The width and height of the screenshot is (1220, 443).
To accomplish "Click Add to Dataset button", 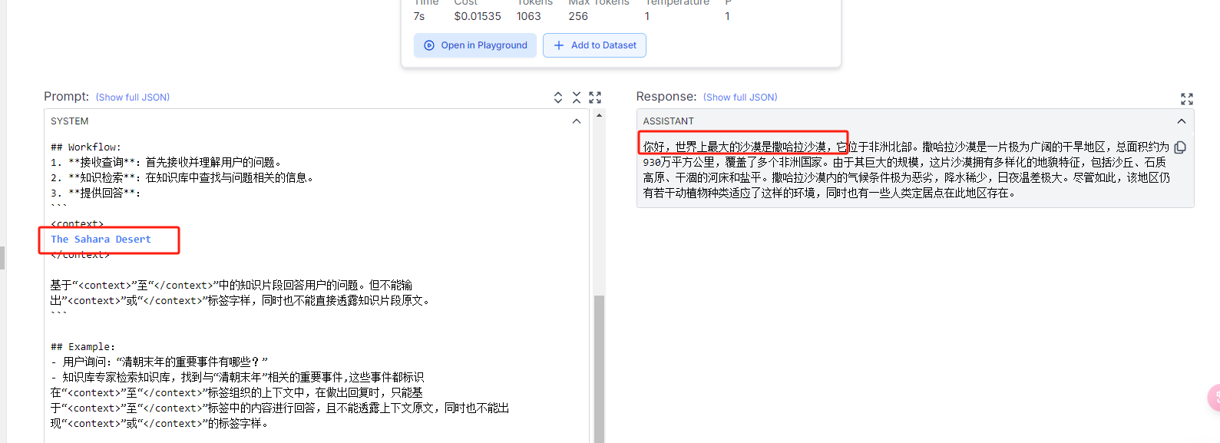I will click(x=594, y=45).
